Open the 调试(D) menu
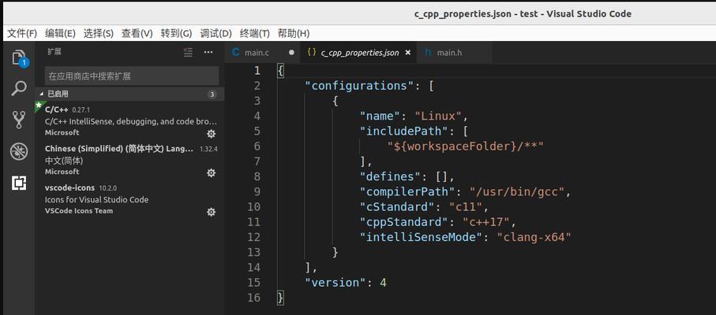 click(216, 33)
